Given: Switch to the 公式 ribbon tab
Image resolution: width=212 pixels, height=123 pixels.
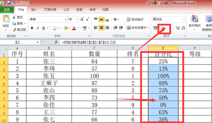Looking at the screenshot, I should coord(66,10).
